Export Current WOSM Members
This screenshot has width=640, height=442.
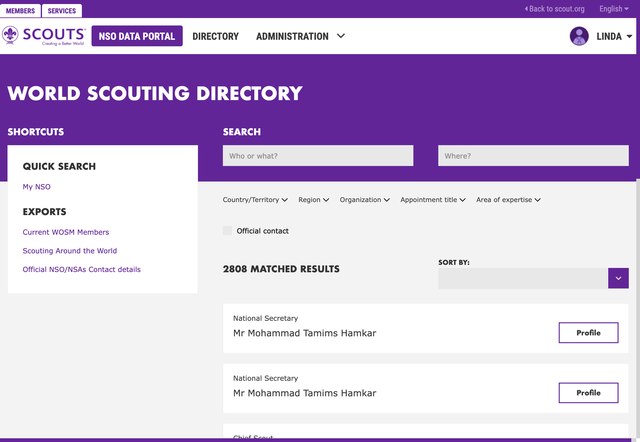tap(66, 232)
